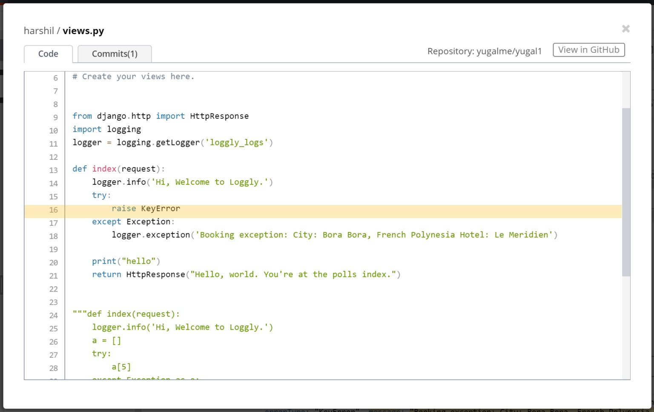Click the highlighted raise KeyError line
The height and width of the screenshot is (412, 654).
[146, 208]
